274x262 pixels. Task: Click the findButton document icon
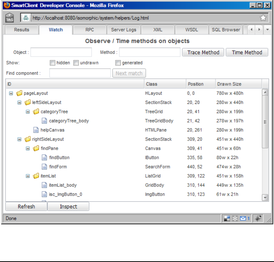coord(45,158)
